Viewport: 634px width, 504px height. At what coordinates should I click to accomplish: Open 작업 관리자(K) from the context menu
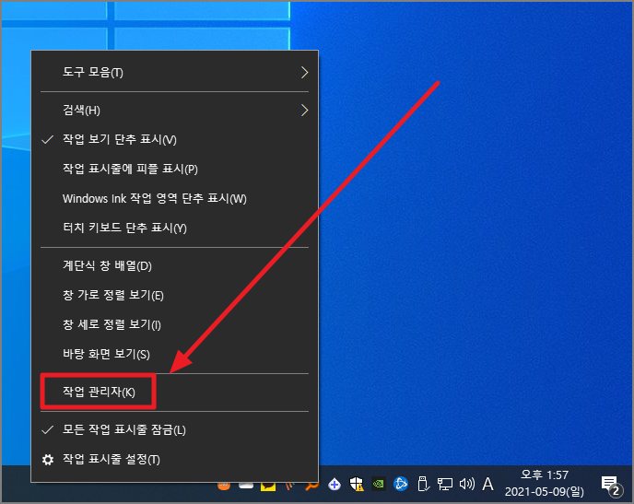[x=174, y=392]
